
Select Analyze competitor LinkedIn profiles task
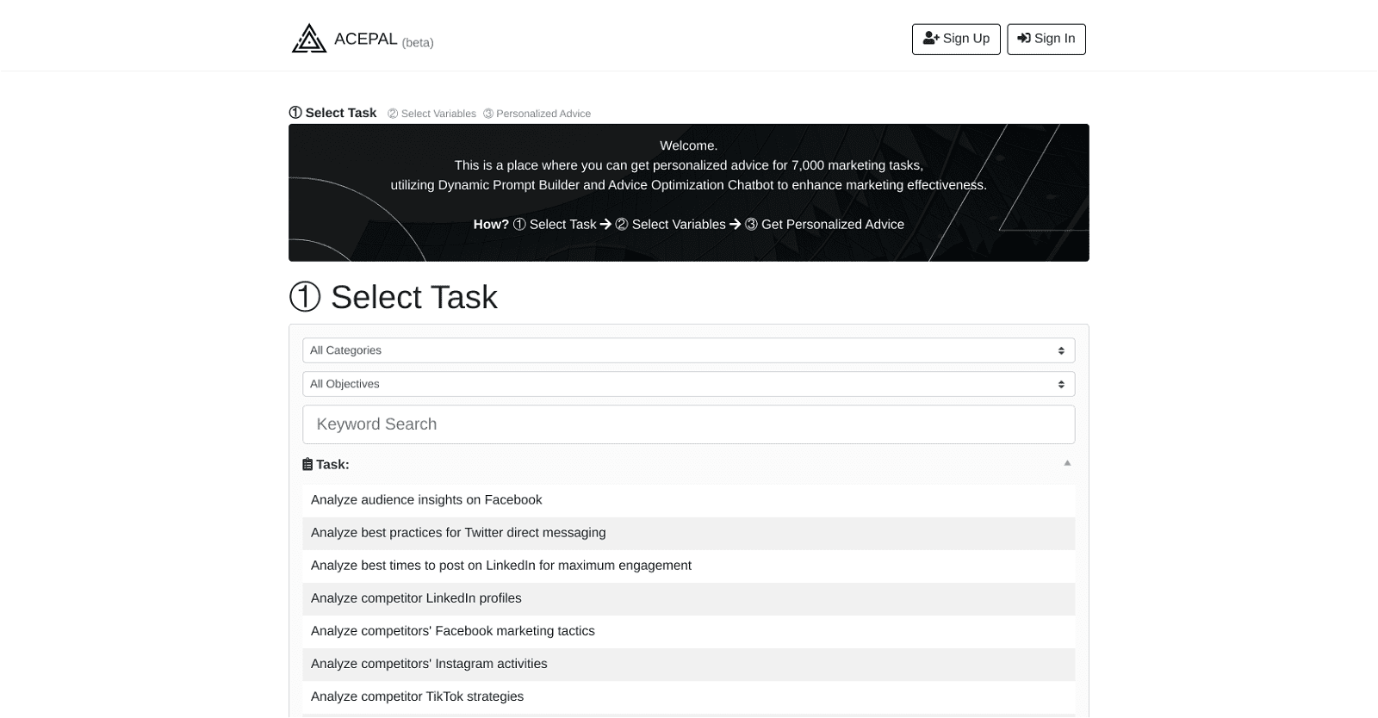416,598
